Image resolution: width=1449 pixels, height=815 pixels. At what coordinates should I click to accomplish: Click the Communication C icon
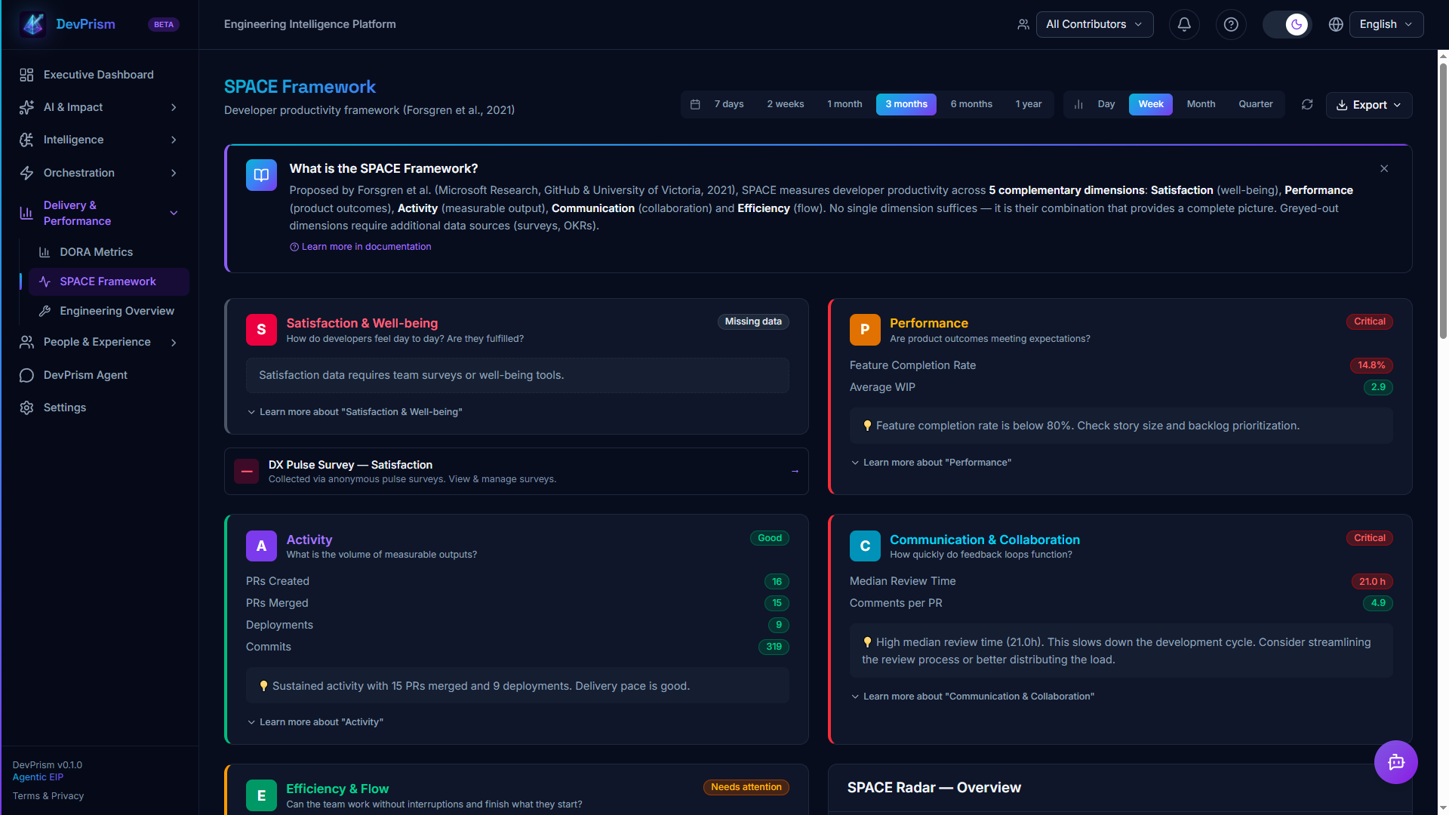[x=865, y=546]
